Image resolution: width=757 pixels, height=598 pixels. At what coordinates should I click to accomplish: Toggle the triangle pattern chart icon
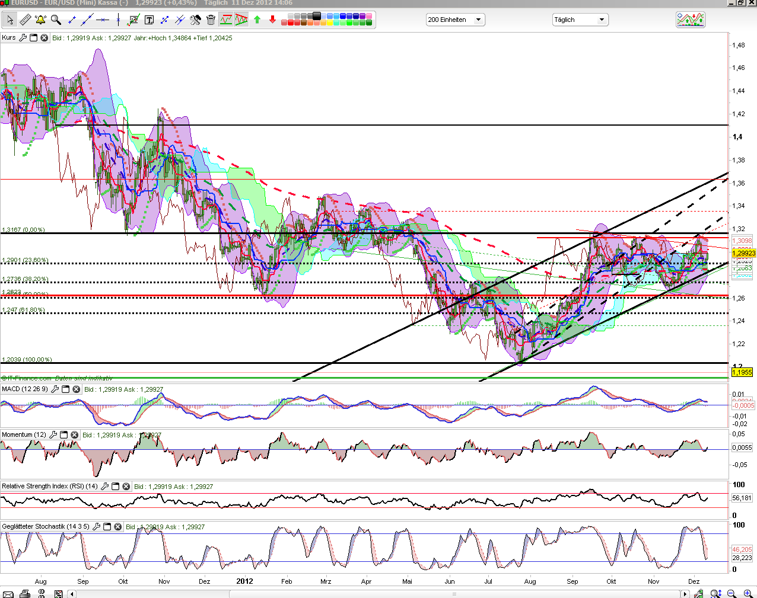[x=241, y=20]
